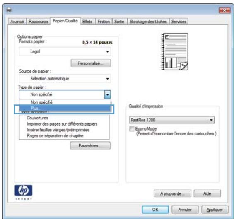
Task: Open the Sortie tab
Action: click(x=119, y=22)
